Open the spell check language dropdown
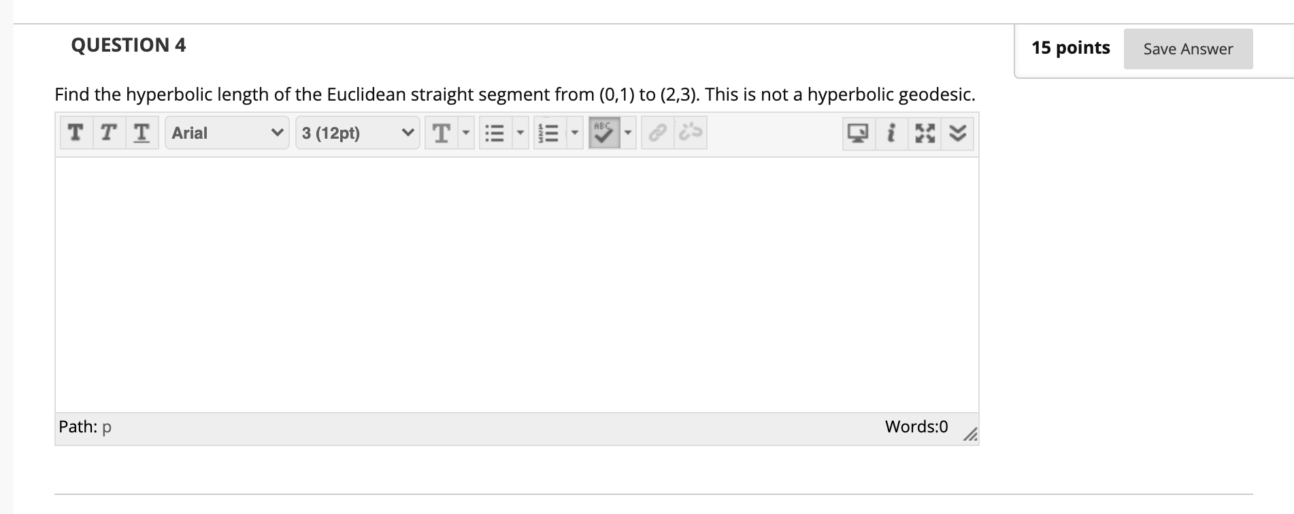This screenshot has height=514, width=1294. click(x=627, y=133)
